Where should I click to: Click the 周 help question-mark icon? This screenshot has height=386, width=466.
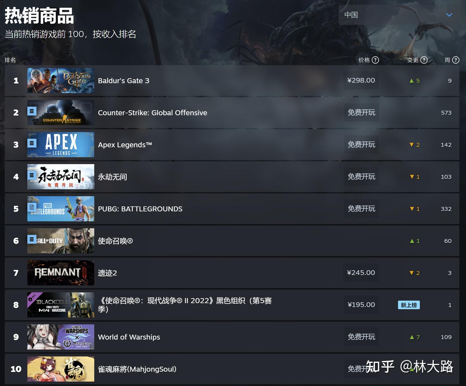[456, 60]
